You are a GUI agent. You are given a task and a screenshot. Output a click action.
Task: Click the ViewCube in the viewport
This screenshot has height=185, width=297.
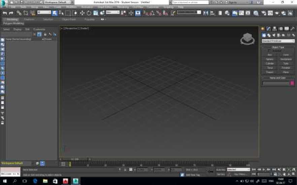point(247,38)
